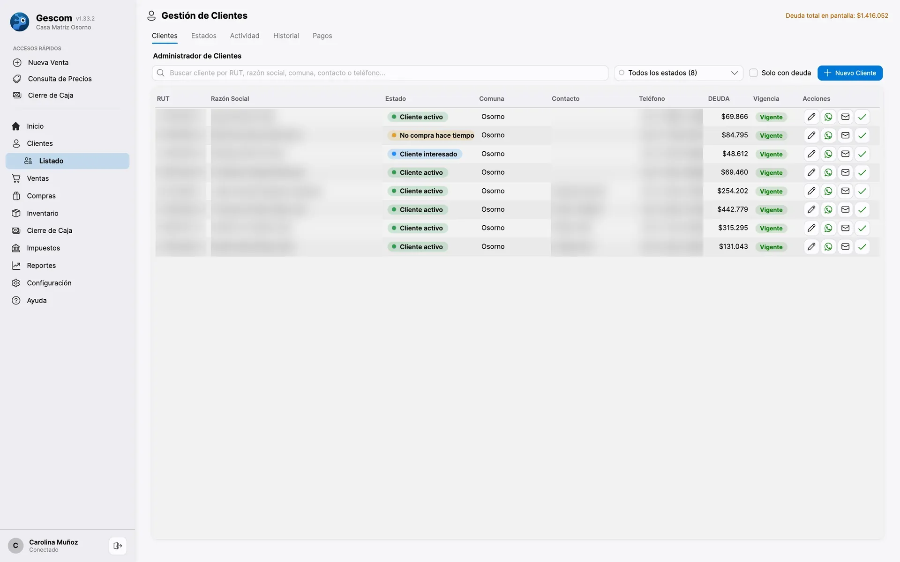Click the email icon in the $69.866 row
900x562 pixels.
[x=845, y=117]
